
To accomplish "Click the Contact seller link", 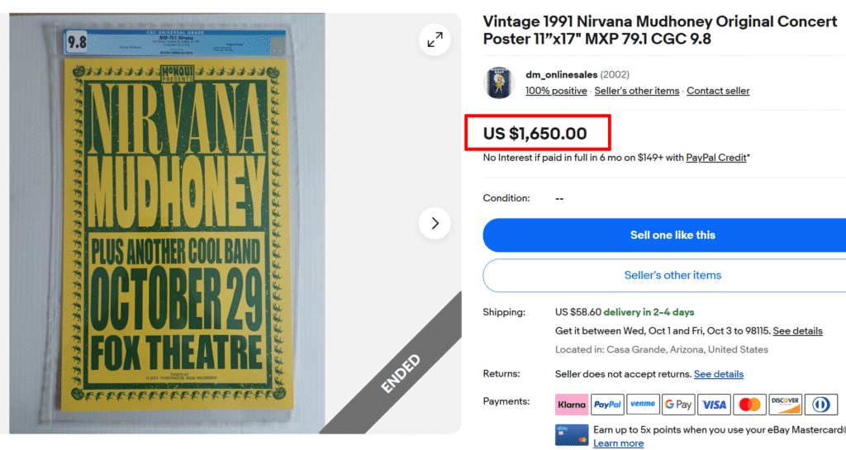I will point(718,91).
